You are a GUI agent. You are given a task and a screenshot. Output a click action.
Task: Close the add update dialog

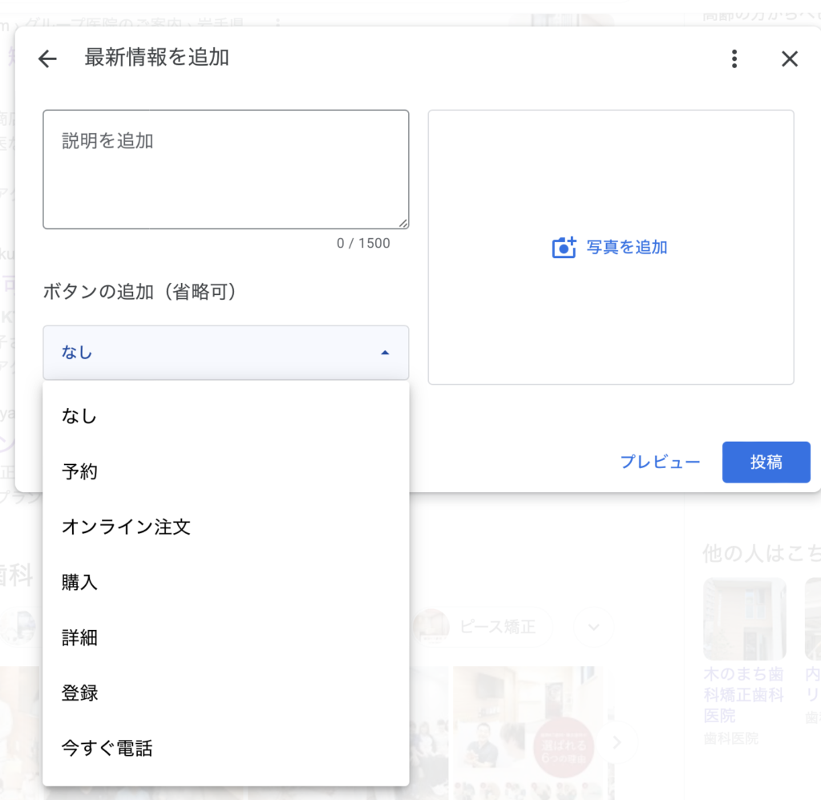click(x=790, y=59)
